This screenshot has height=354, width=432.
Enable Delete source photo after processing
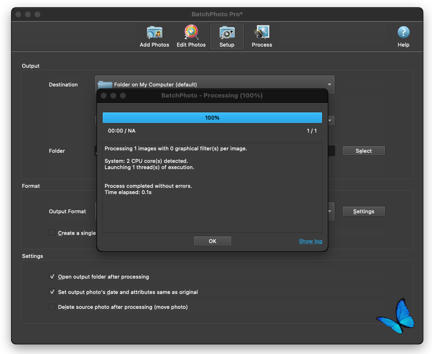tap(52, 307)
